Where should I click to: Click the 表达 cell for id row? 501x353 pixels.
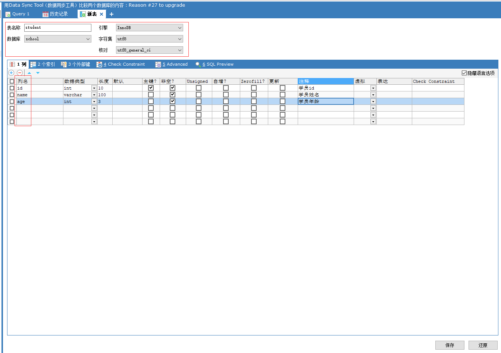point(394,88)
